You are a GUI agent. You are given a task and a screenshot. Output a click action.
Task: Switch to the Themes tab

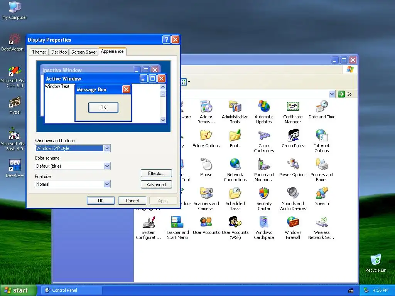(x=39, y=52)
